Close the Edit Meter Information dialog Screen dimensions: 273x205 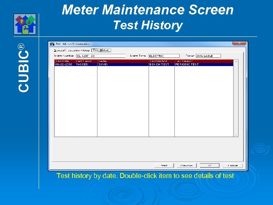coord(239,43)
